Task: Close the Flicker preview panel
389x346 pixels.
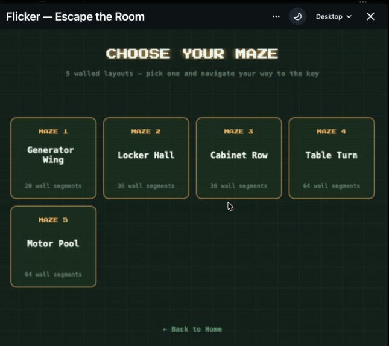Action: point(370,17)
